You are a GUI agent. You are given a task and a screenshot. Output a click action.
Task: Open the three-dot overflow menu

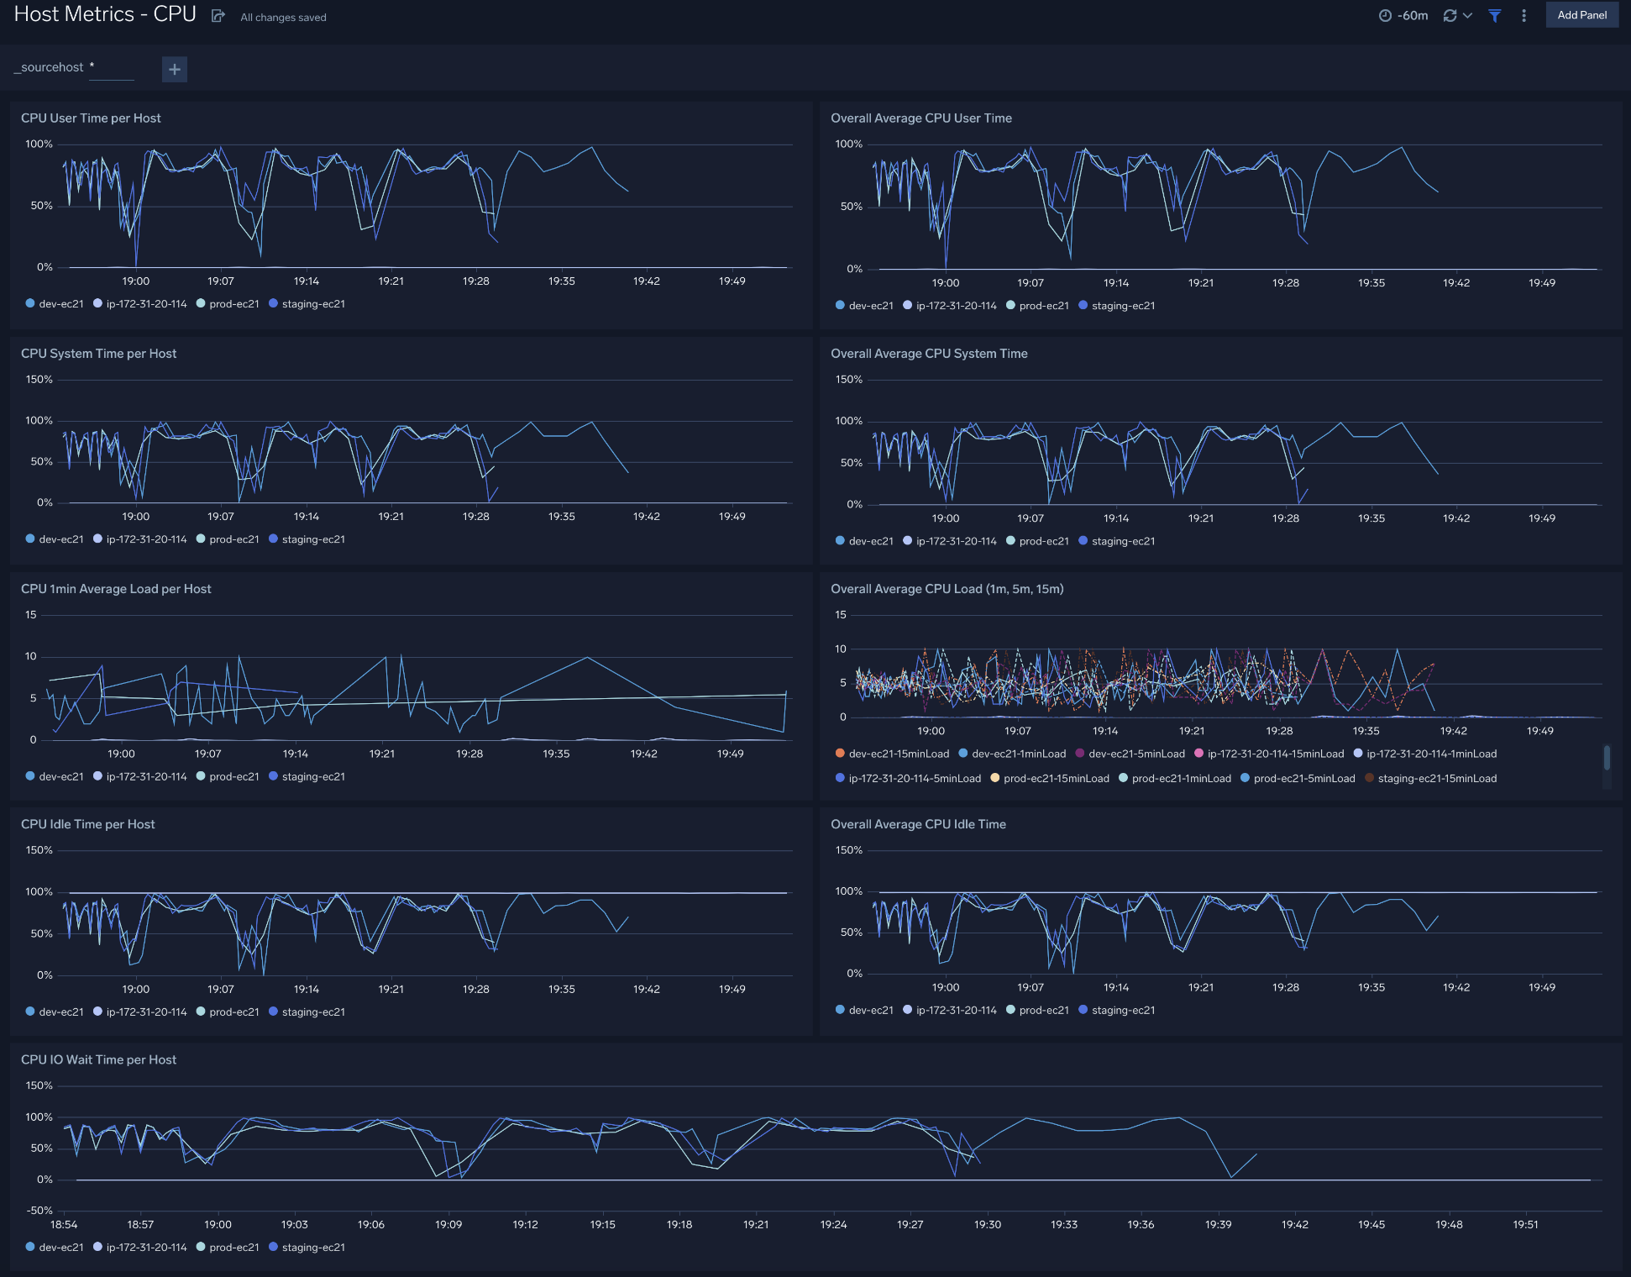click(x=1523, y=15)
